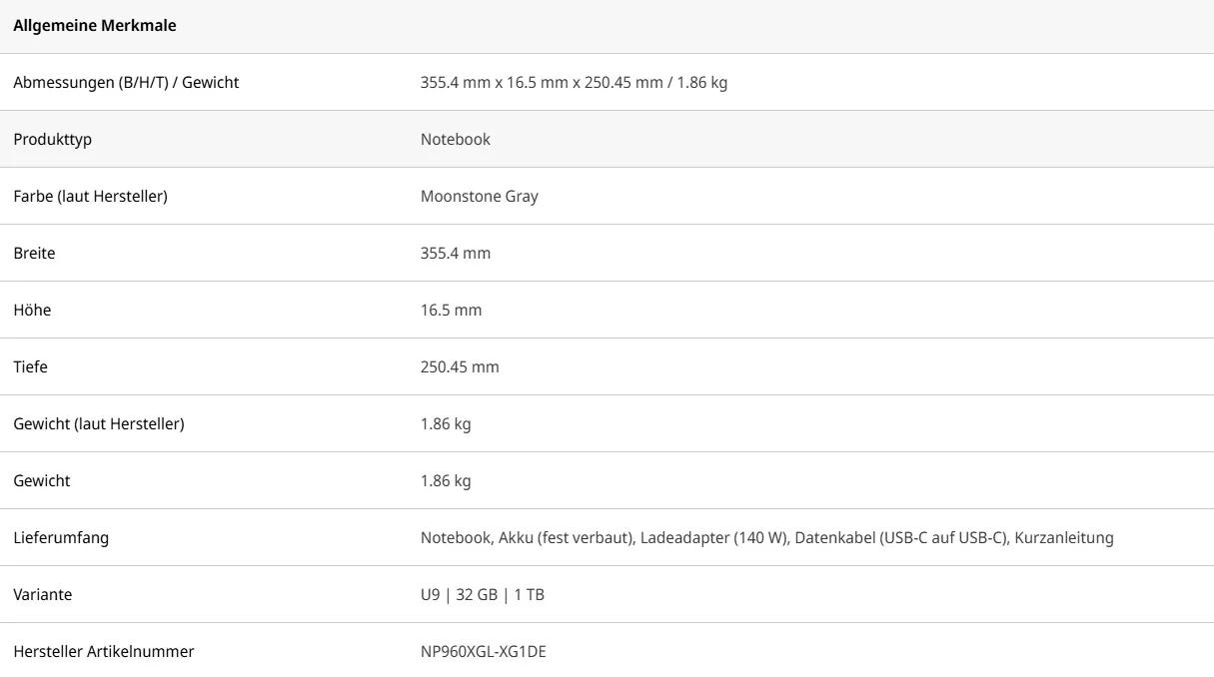Click the NP960XGL-XG1DE article number
This screenshot has width=1214, height=677.
(483, 652)
